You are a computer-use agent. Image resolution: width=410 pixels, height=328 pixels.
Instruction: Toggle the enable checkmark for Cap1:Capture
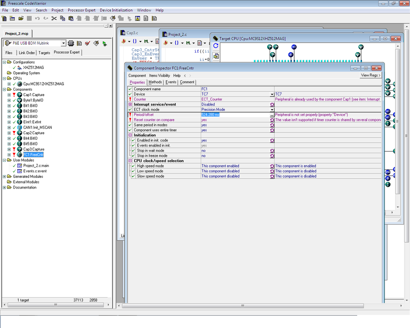coord(14,95)
